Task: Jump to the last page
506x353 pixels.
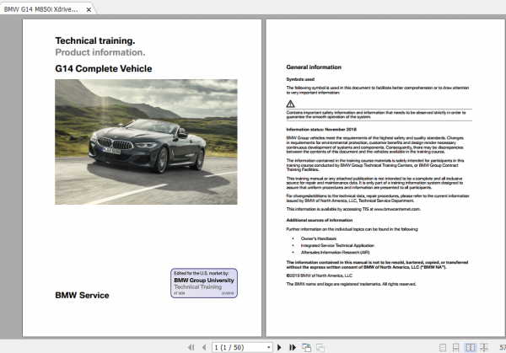Action: [293, 347]
